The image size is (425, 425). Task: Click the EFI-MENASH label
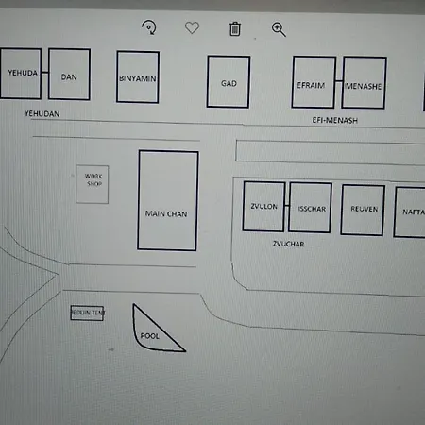click(x=335, y=120)
